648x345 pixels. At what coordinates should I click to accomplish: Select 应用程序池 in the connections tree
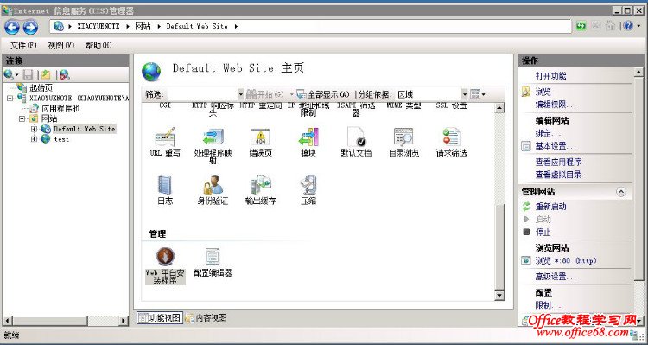pyautogui.click(x=60, y=109)
